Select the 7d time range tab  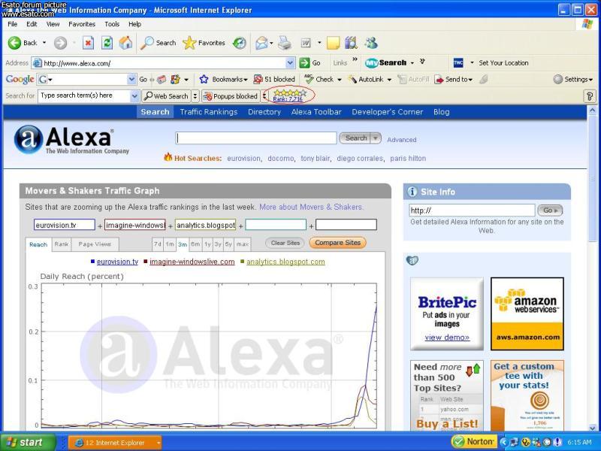tap(157, 244)
